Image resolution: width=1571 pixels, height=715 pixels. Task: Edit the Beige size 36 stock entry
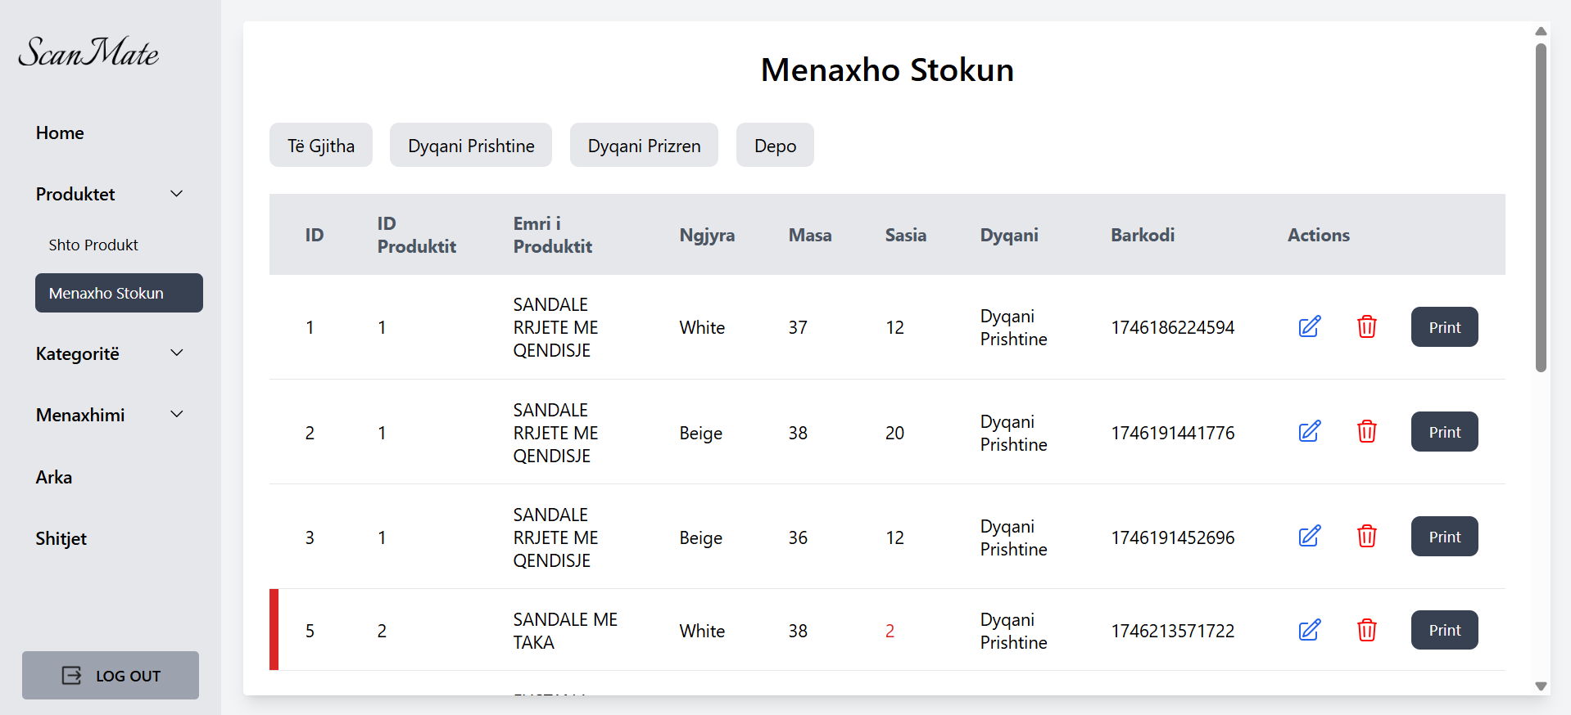pos(1309,536)
